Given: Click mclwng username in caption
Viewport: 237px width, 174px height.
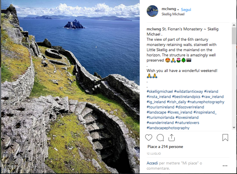Looking at the screenshot, I should pyautogui.click(x=154, y=29).
